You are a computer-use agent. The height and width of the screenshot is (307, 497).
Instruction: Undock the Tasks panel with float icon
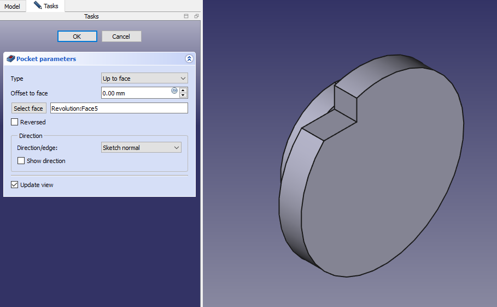click(196, 16)
